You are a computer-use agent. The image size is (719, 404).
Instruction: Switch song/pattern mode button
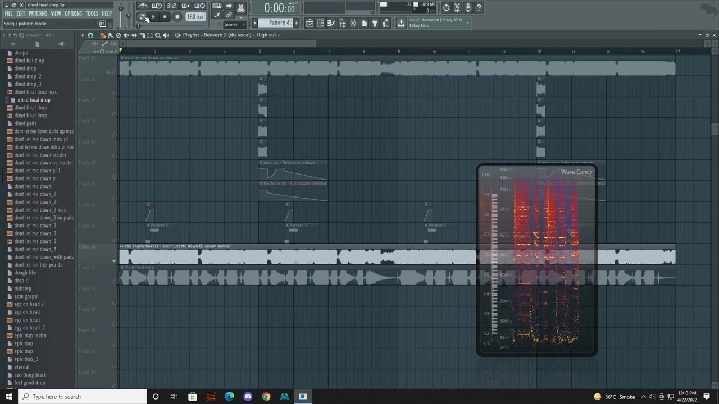[142, 17]
